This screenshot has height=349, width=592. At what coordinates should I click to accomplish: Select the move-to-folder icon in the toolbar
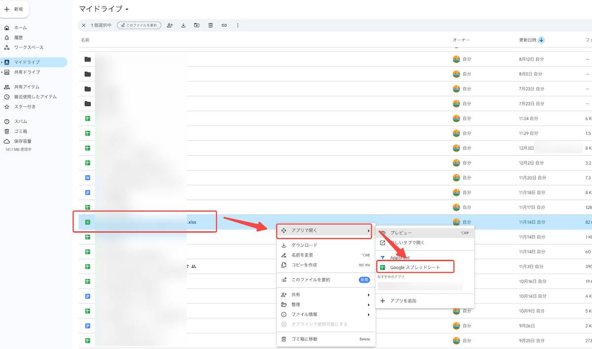[196, 25]
